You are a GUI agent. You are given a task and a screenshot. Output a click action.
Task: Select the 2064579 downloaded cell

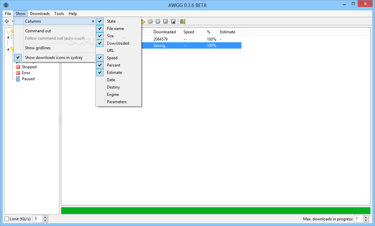tap(161, 39)
